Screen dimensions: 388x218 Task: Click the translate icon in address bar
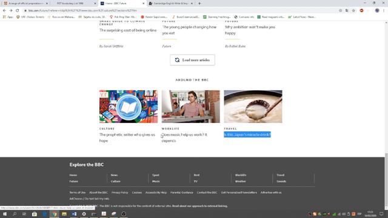tap(347, 11)
